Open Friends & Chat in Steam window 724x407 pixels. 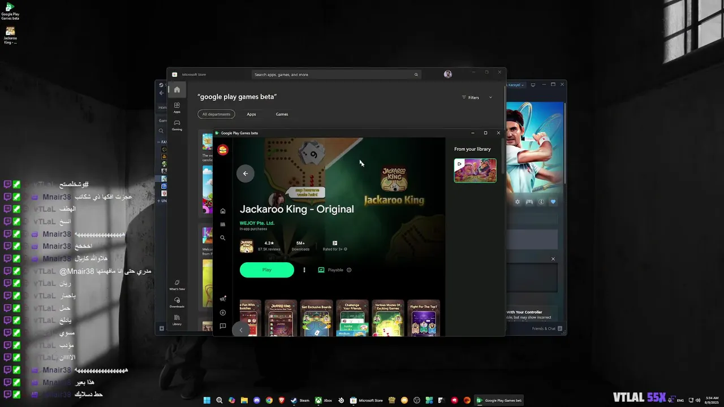coord(546,328)
